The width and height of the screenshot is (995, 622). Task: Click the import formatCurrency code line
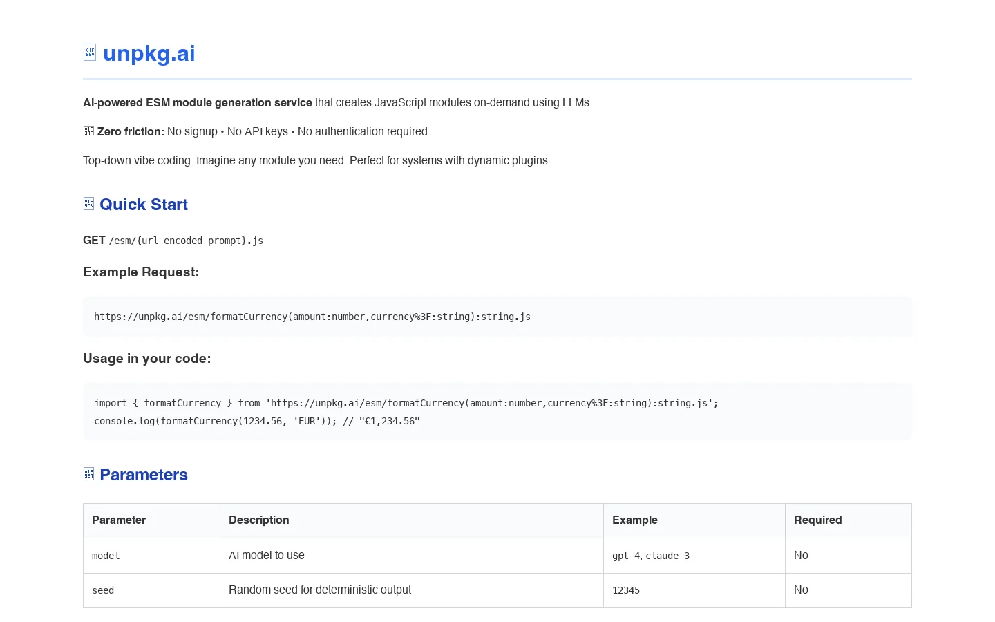click(x=406, y=403)
